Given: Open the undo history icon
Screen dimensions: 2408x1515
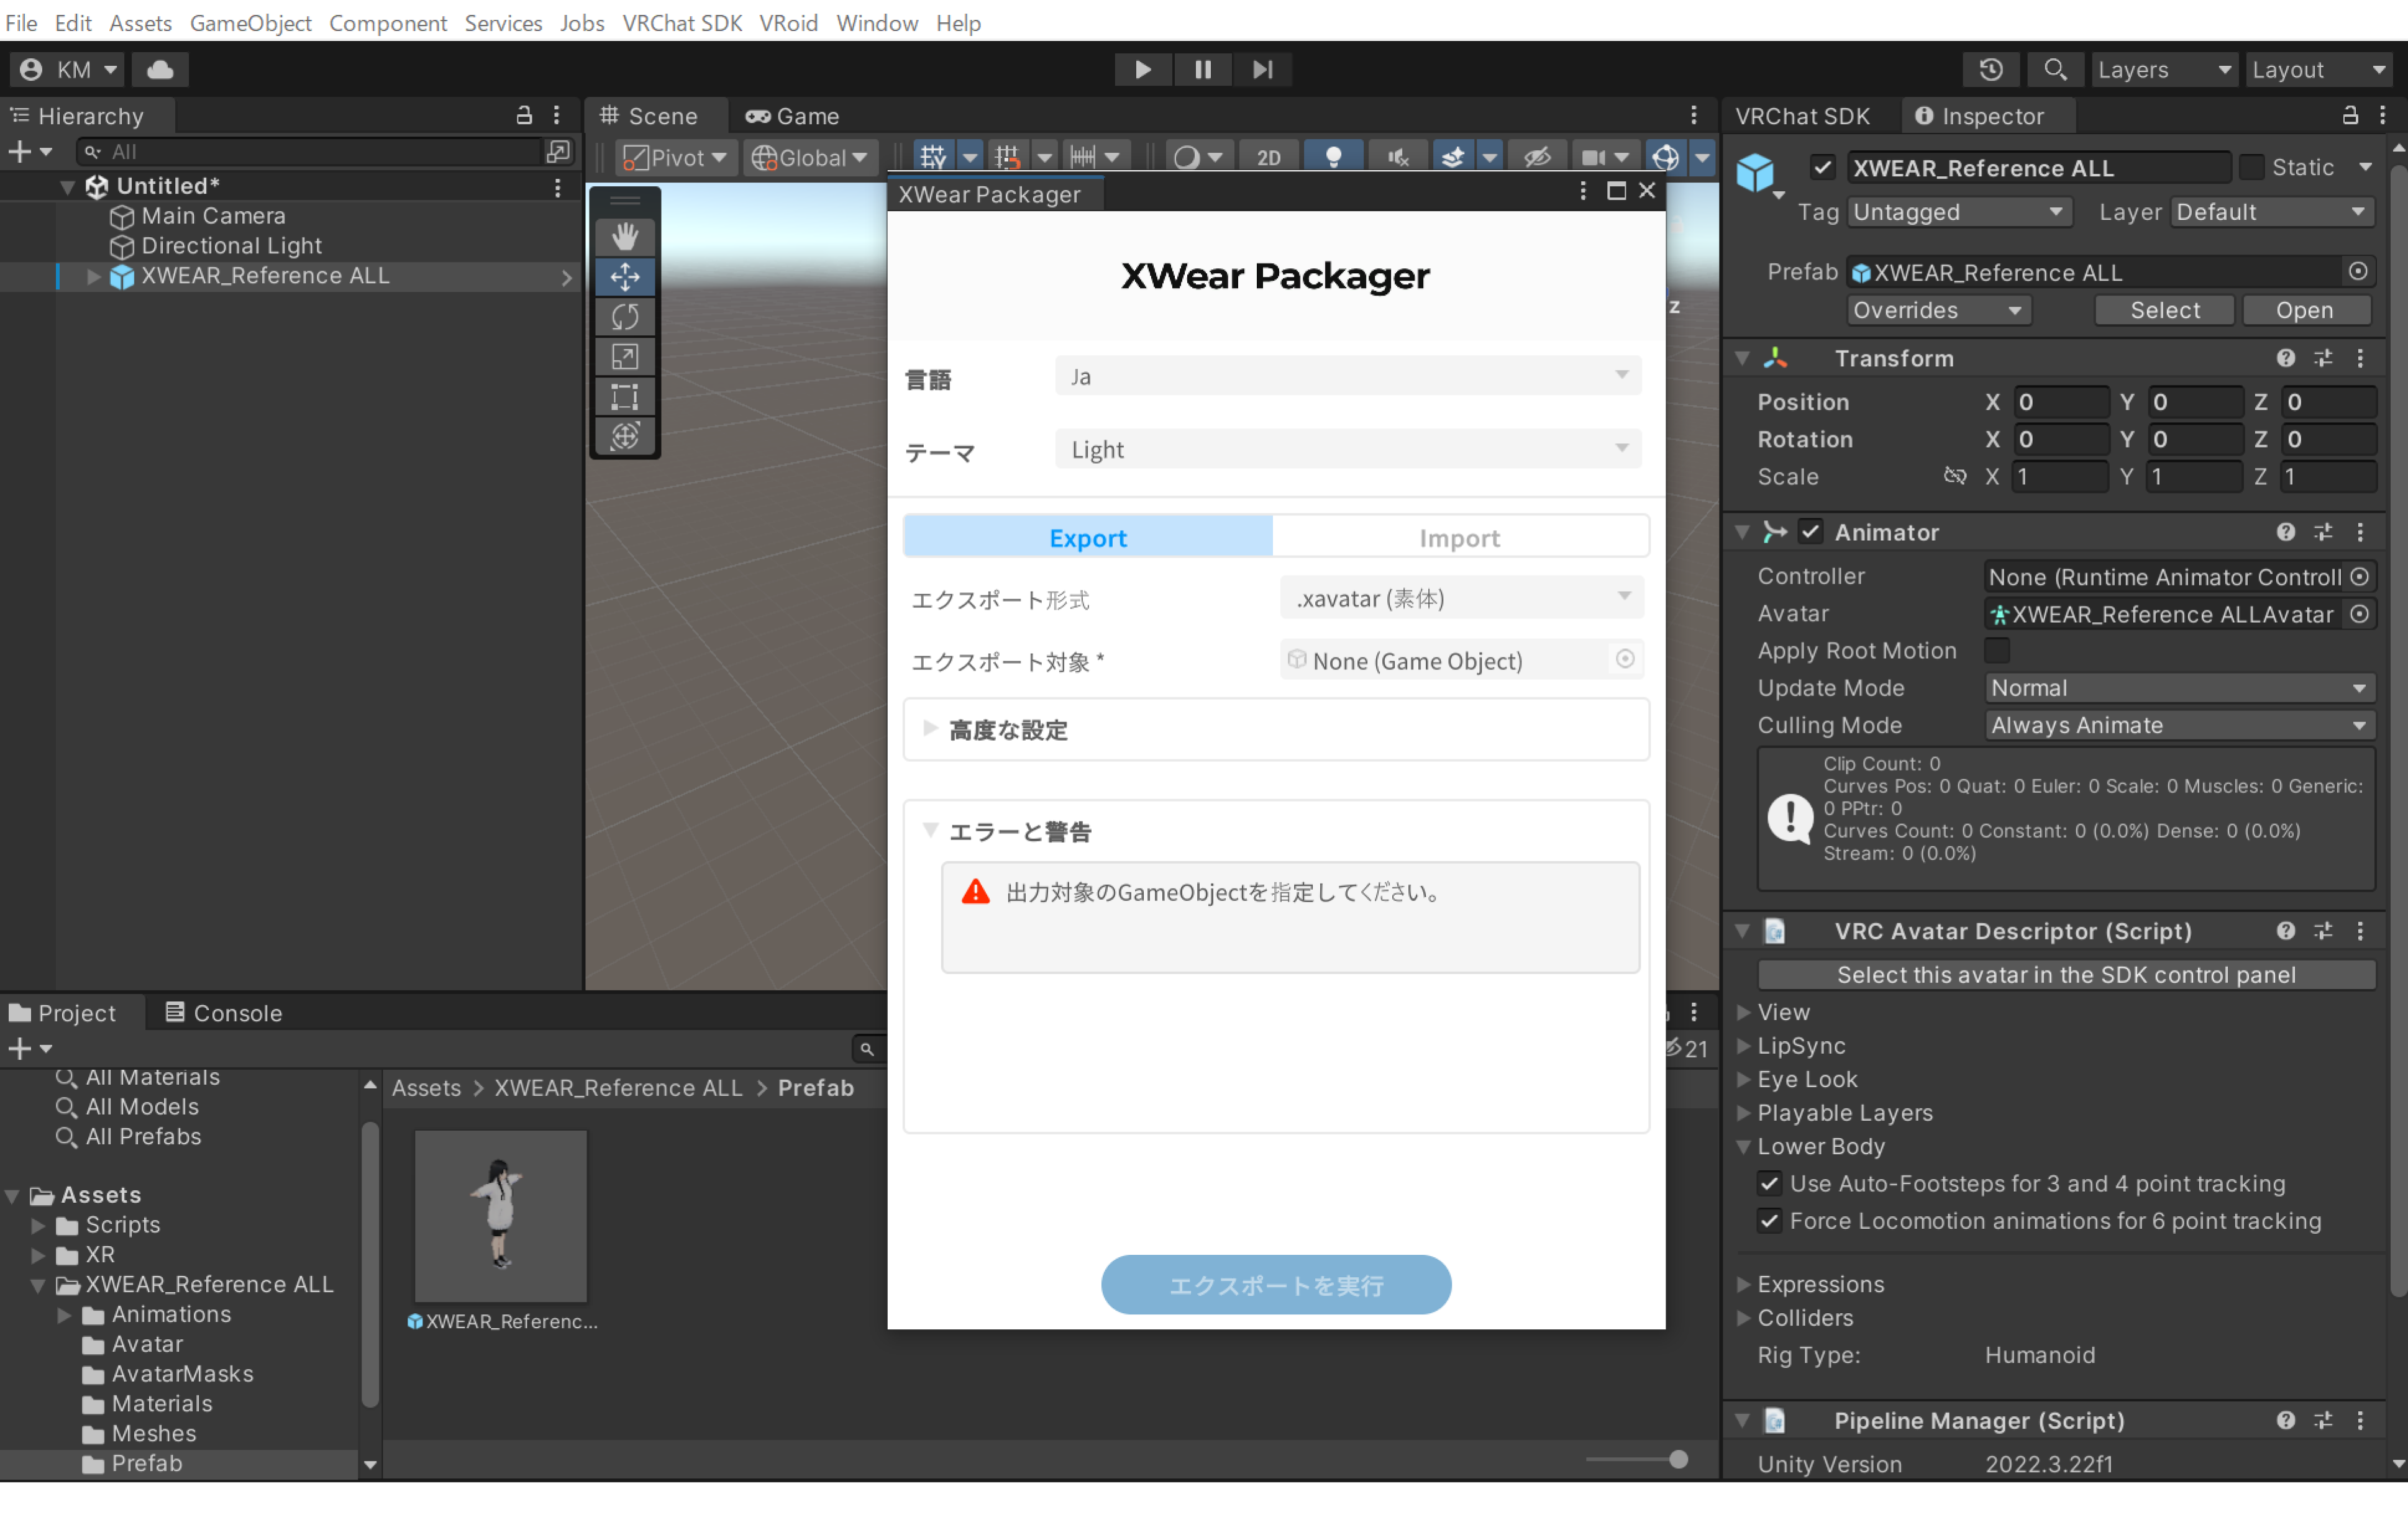Looking at the screenshot, I should [x=1991, y=69].
